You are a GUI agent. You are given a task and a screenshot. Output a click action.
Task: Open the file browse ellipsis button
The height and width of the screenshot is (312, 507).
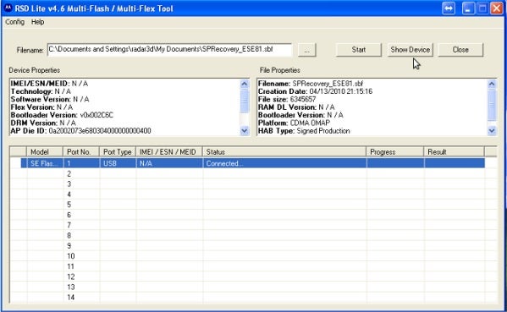(307, 50)
